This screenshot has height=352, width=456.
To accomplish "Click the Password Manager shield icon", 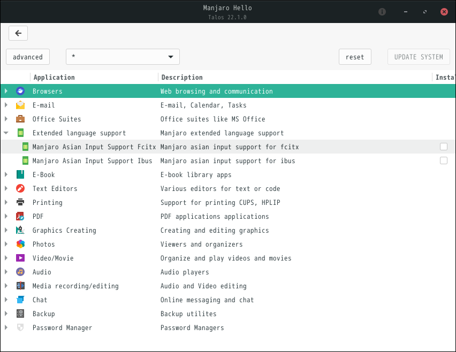I will coord(20,327).
